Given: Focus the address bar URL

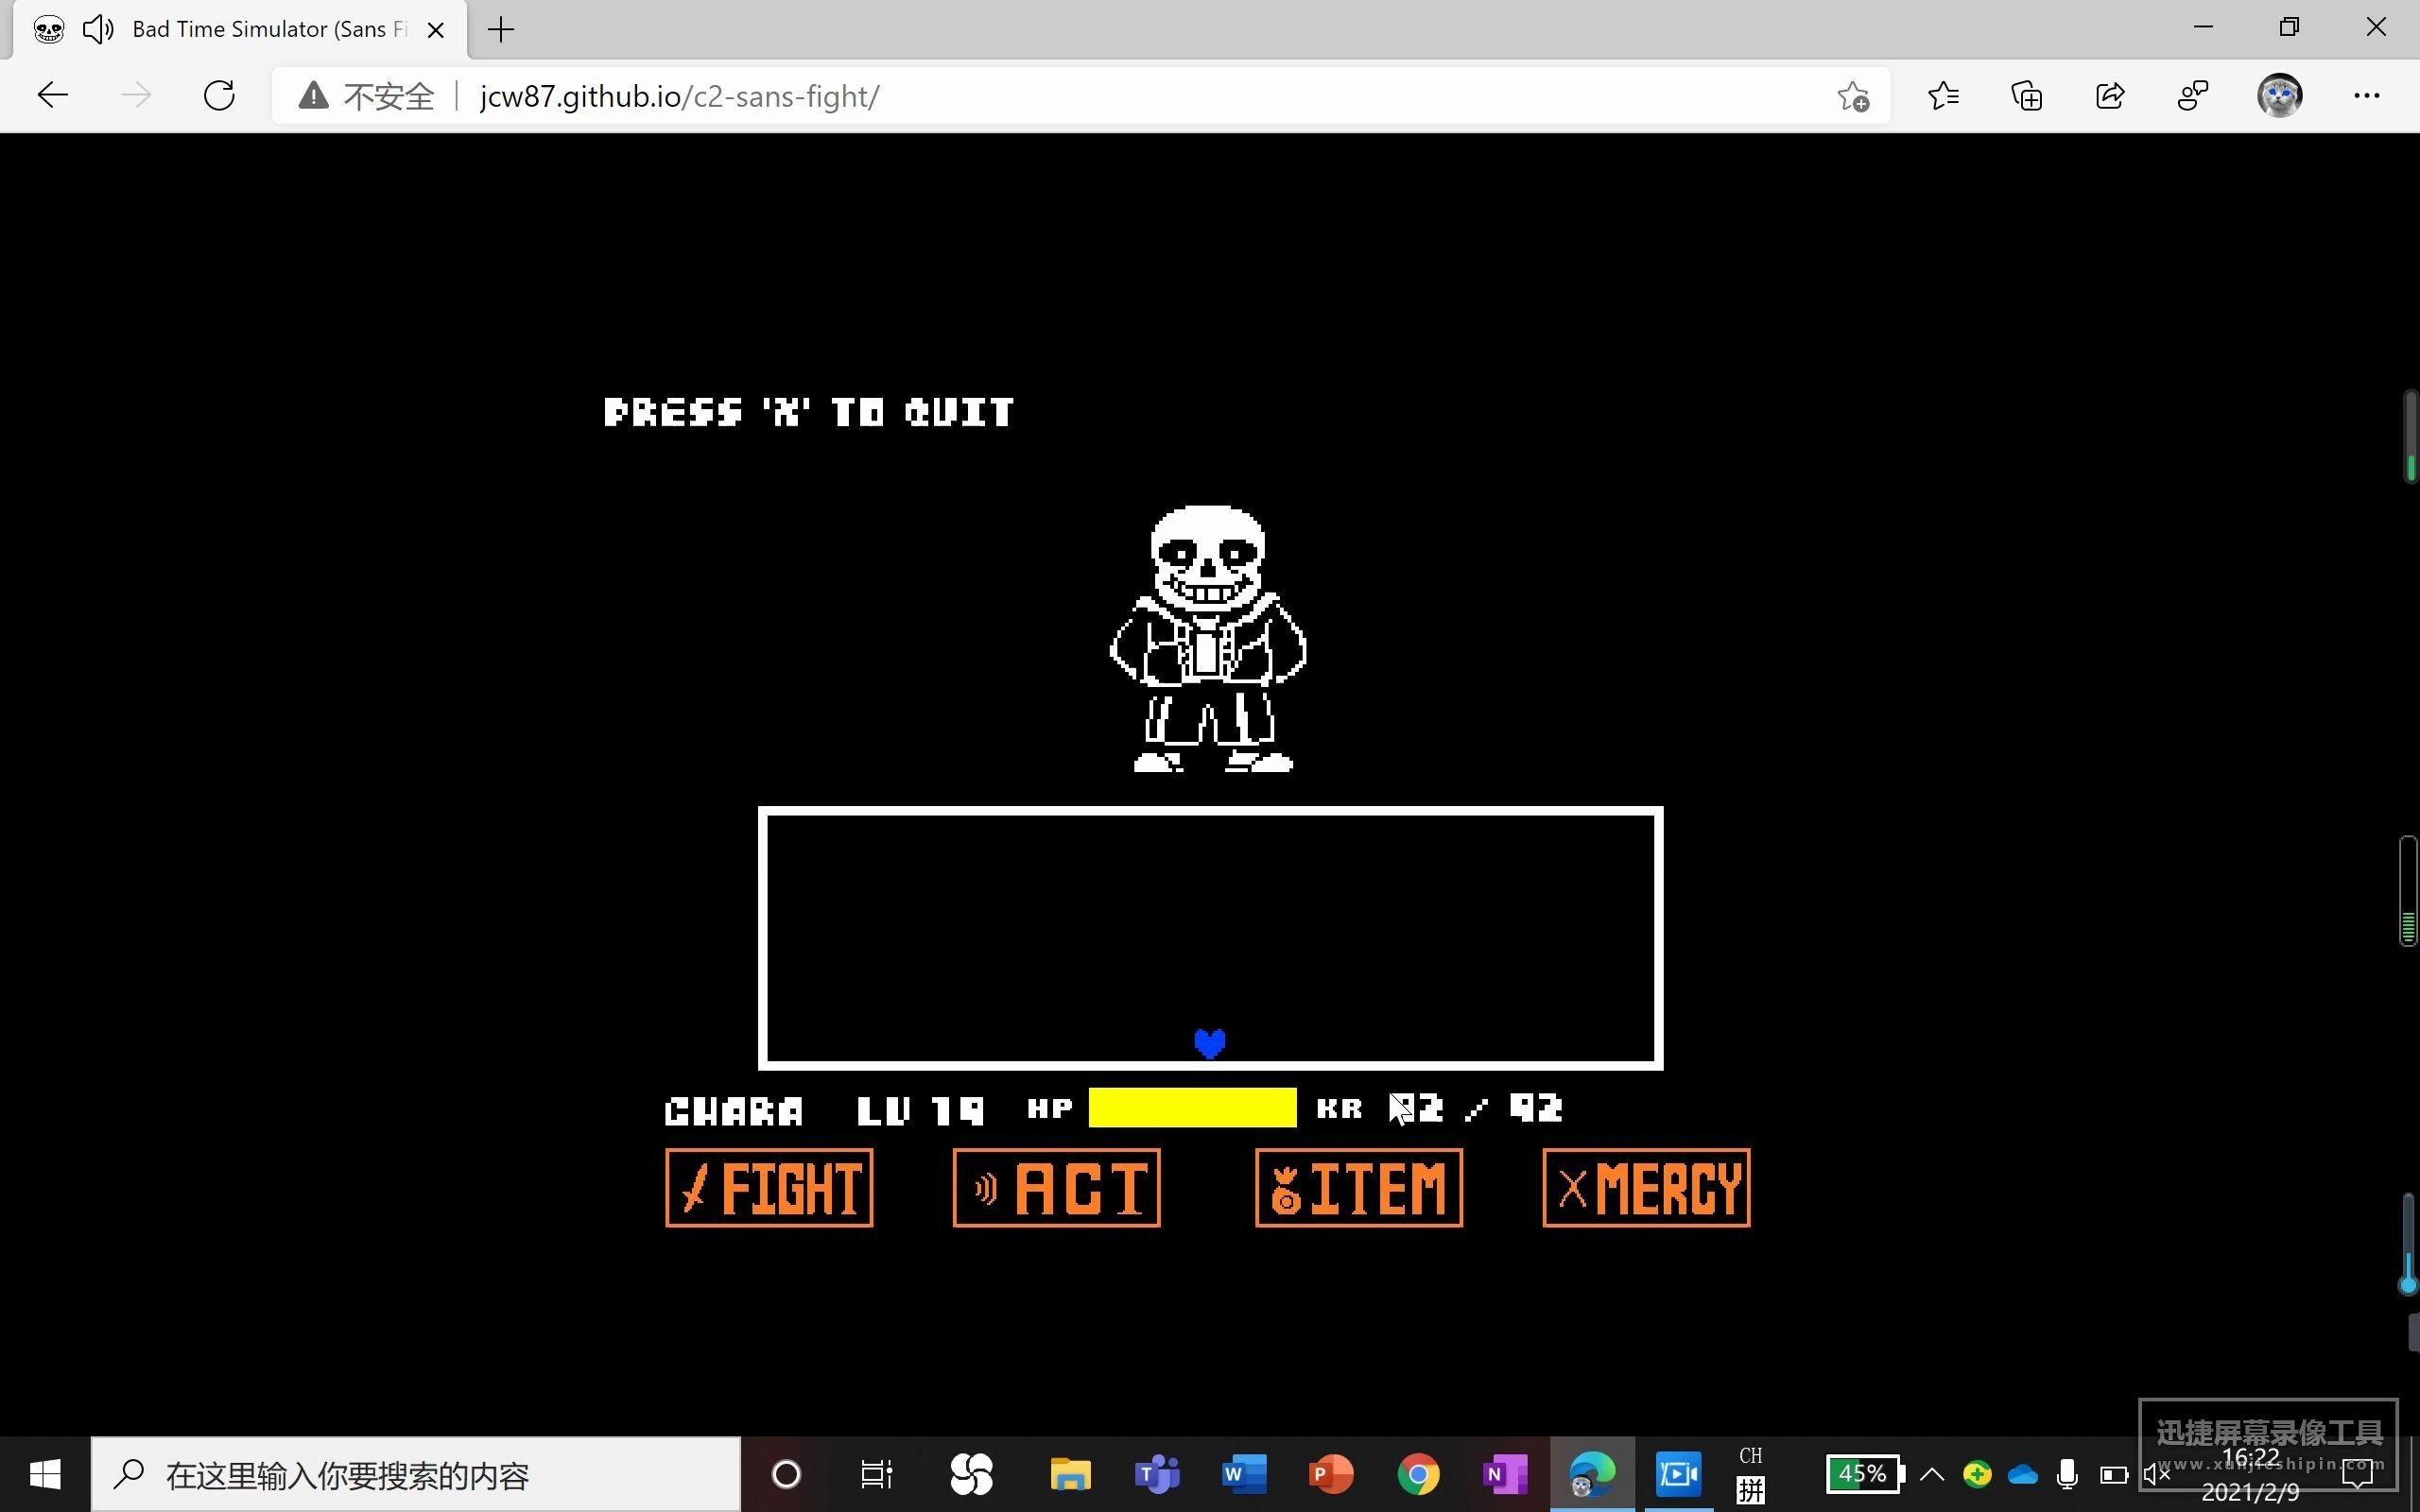Looking at the screenshot, I should click(680, 96).
